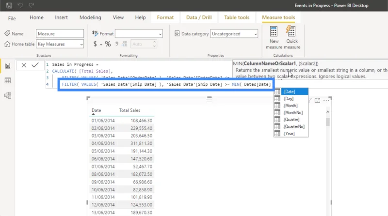Select [Day] in autocomplete list

[x=291, y=99]
